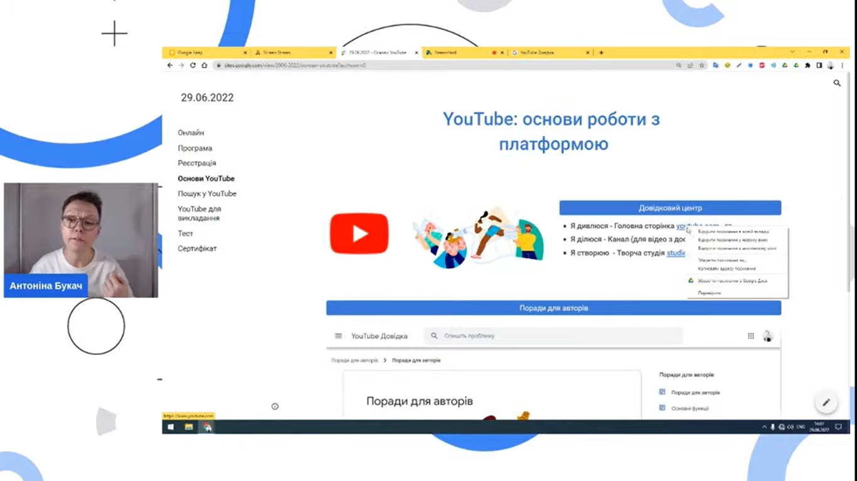Image resolution: width=857 pixels, height=481 pixels.
Task: Click the info circle icon at page bottom
Action: point(275,406)
